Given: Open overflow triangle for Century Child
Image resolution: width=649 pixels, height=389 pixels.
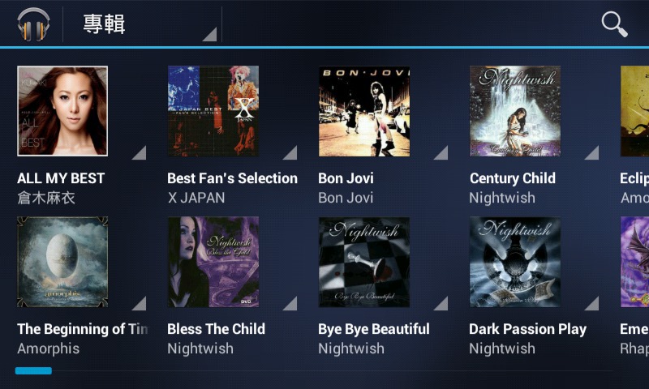Looking at the screenshot, I should 592,152.
